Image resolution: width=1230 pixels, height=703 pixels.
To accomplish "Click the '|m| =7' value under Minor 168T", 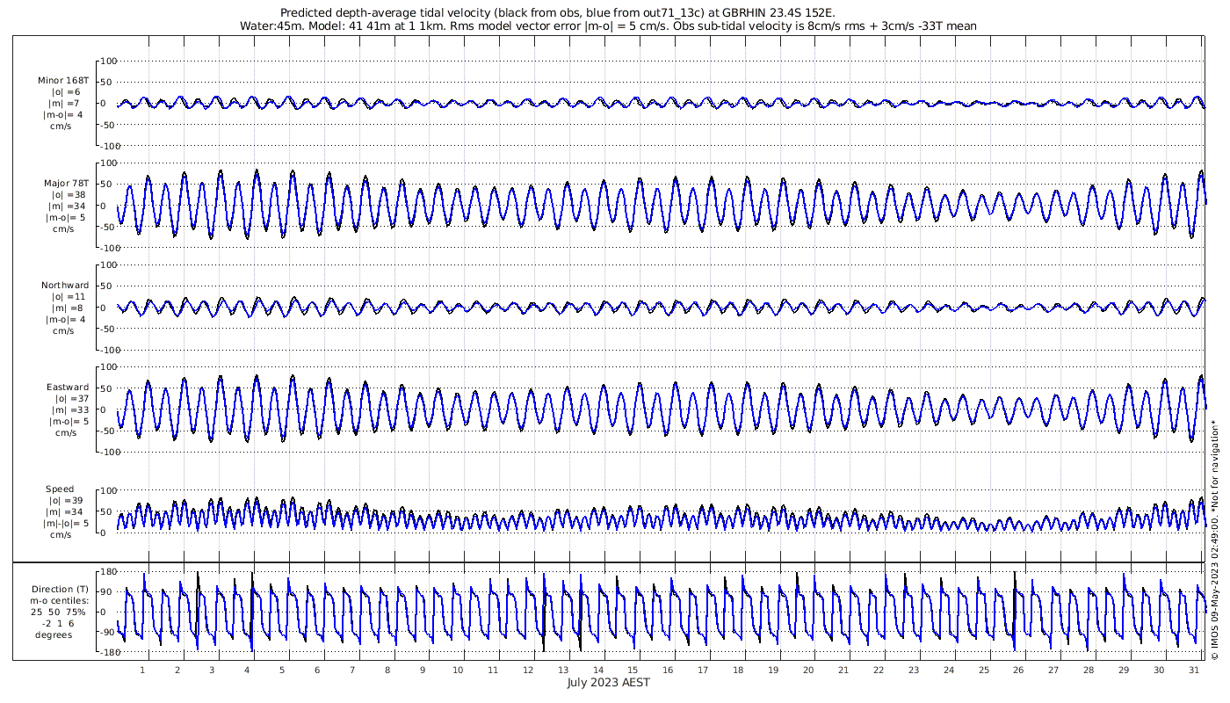I will [65, 104].
